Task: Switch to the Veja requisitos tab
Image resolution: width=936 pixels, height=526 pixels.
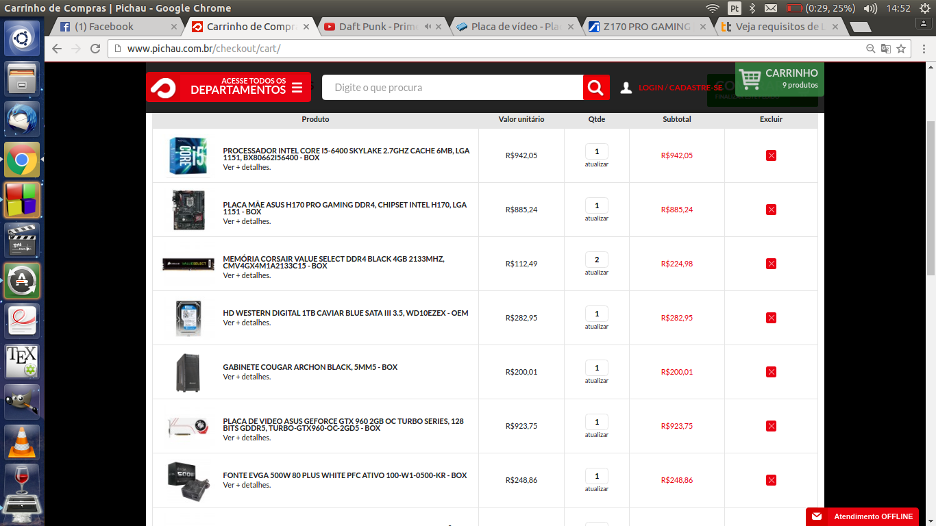Action: (x=780, y=27)
